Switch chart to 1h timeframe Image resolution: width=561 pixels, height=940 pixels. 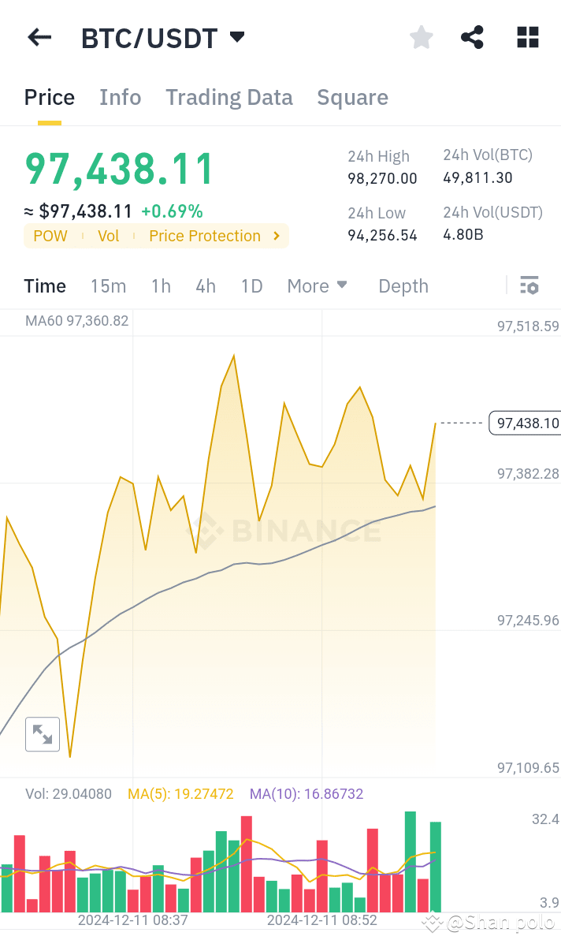(x=161, y=285)
